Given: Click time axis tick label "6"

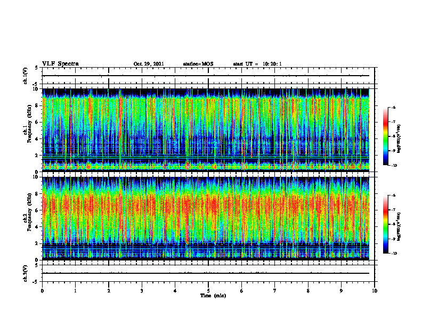Looking at the screenshot, I should pos(242,291).
